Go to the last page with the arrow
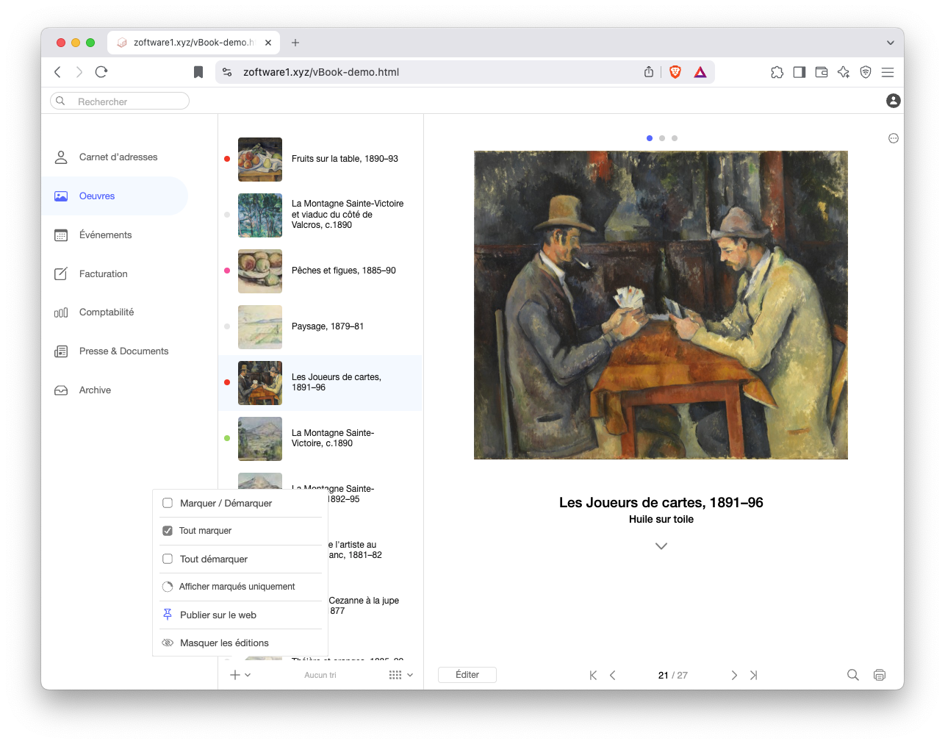Screen dimensions: 945x744 point(754,674)
